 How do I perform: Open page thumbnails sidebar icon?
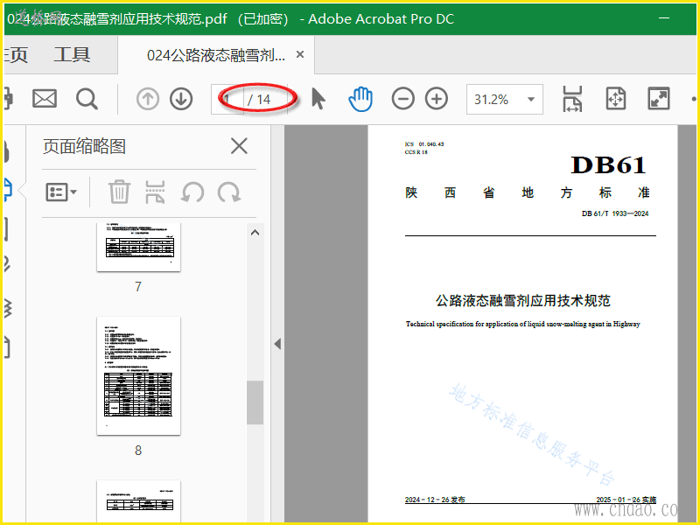tap(8, 190)
